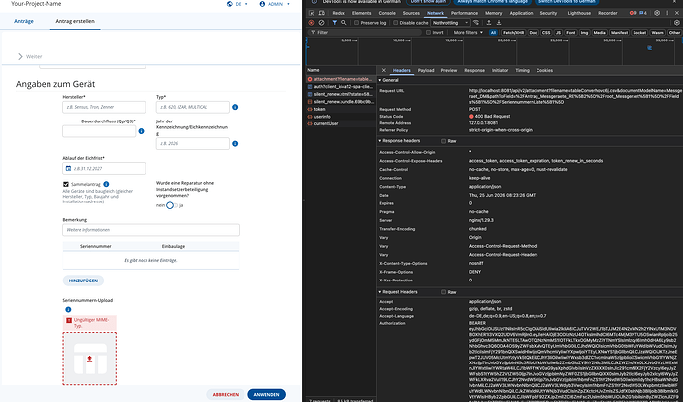Click Always match Chrome's language button
The width and height of the screenshot is (683, 402).
[493, 2]
